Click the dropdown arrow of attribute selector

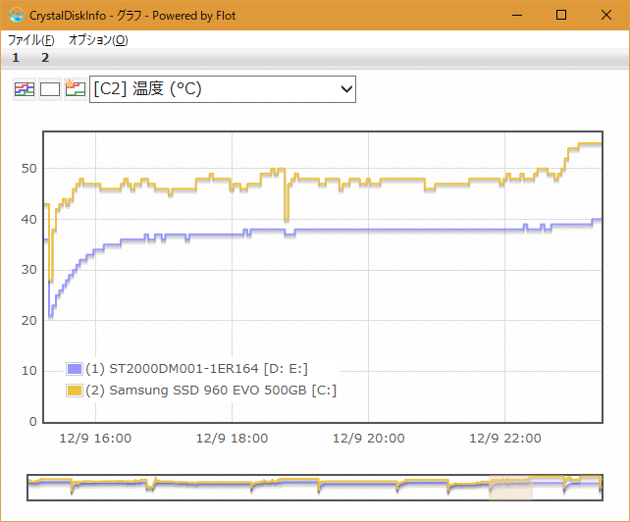346,89
